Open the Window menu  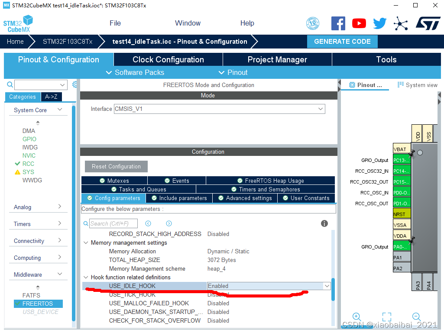pyautogui.click(x=188, y=23)
